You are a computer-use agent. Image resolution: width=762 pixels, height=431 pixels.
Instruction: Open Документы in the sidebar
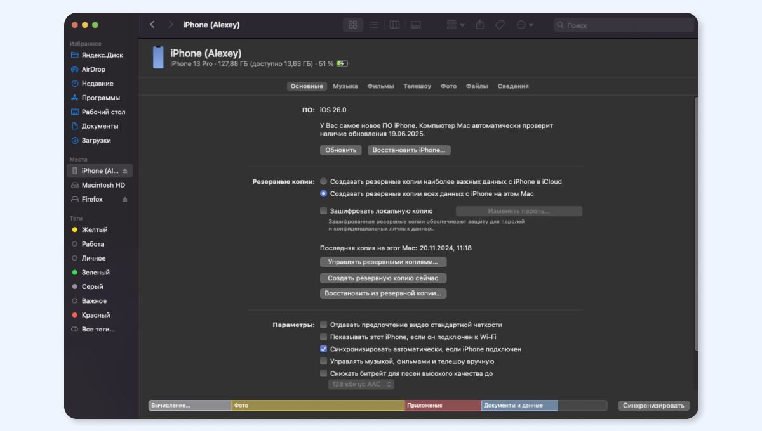coord(100,126)
